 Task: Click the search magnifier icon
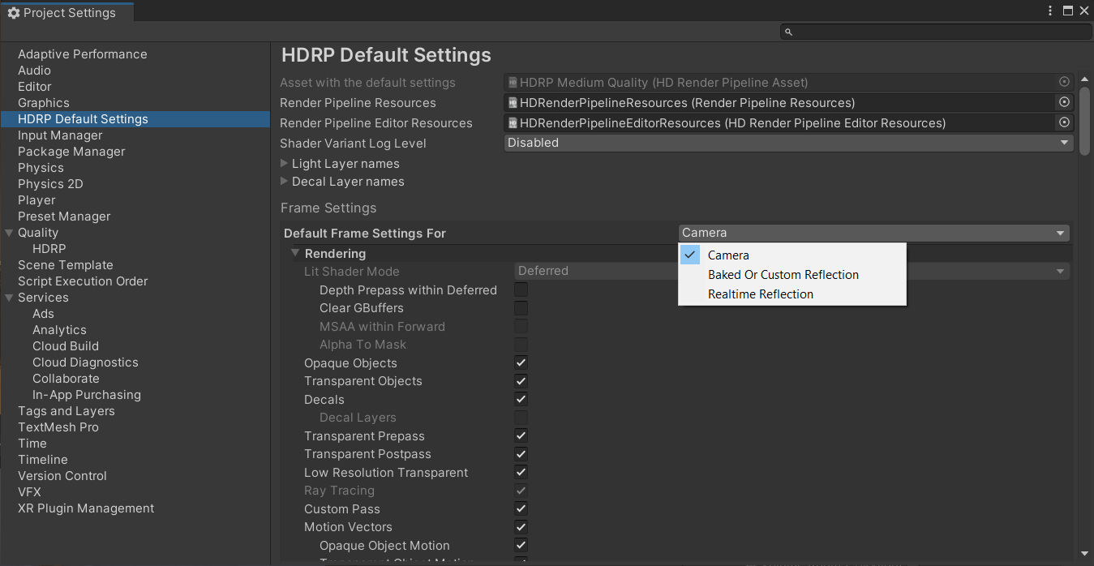(x=787, y=32)
